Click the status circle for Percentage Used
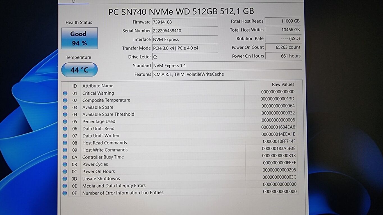Image resolution: width=383 pixels, height=215 pixels. pyautogui.click(x=65, y=121)
